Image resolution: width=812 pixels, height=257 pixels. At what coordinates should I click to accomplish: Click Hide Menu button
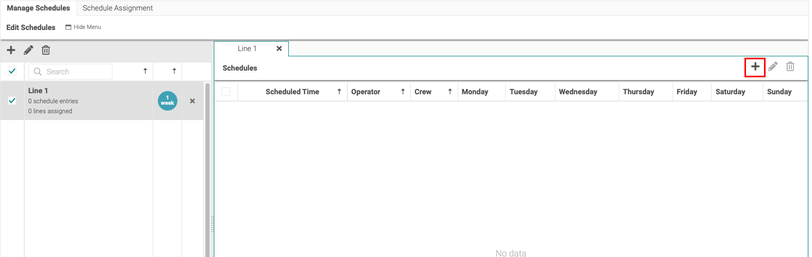point(83,27)
